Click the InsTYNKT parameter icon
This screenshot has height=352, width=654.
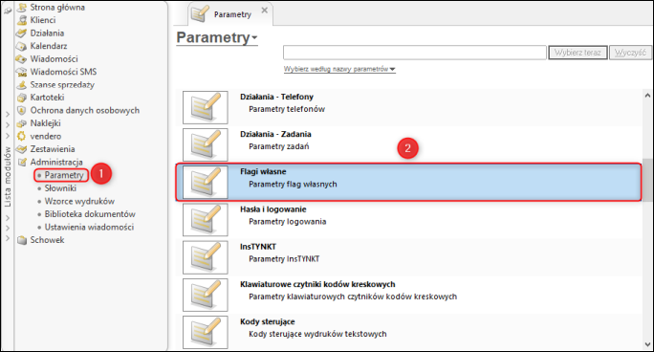pyautogui.click(x=206, y=257)
